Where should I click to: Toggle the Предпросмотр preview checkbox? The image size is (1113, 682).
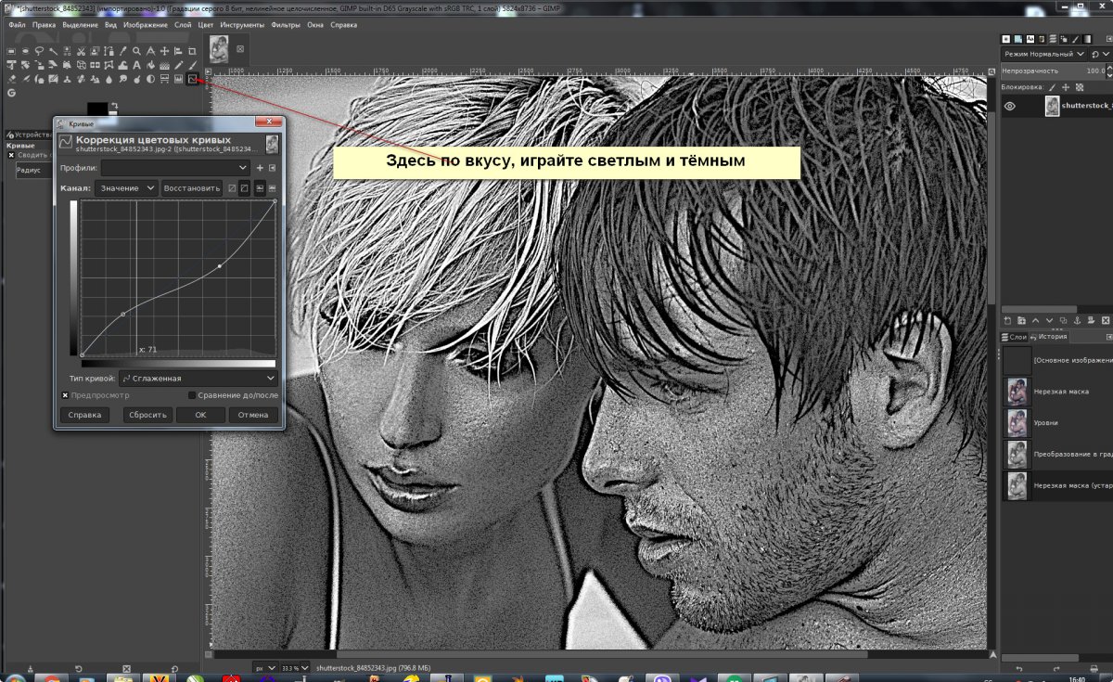point(66,395)
